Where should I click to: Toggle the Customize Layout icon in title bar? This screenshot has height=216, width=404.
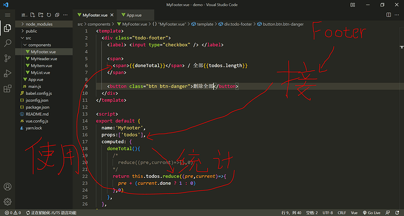click(x=352, y=5)
